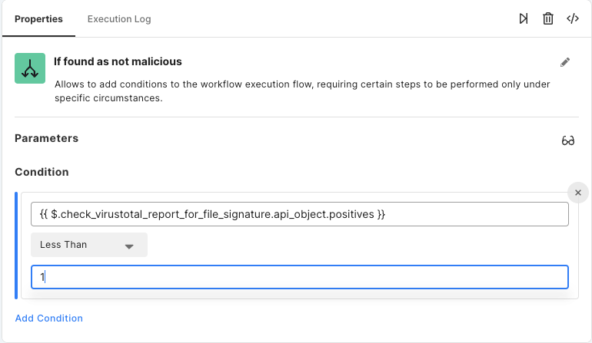
Task: Click the green branching condition icon
Action: click(30, 68)
